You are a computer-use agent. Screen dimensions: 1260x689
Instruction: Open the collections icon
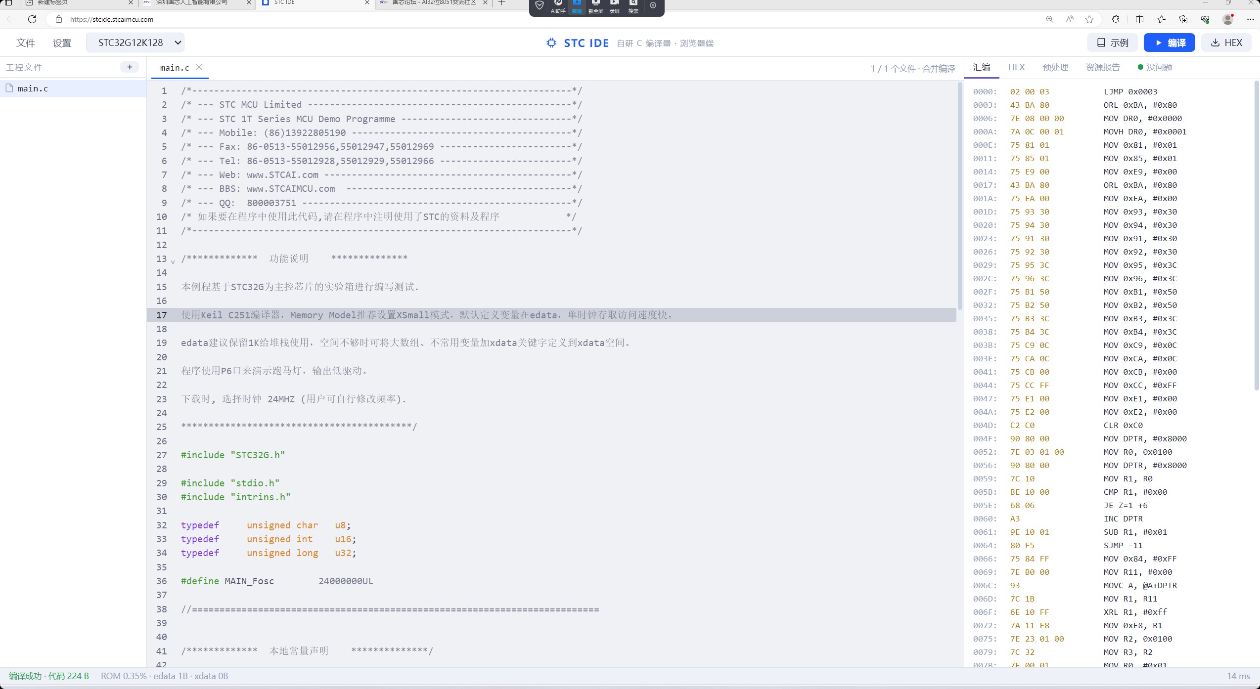(x=1183, y=19)
